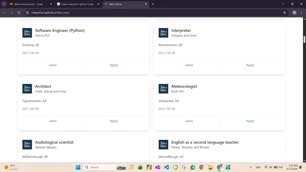Screen dimensions: 306x172
Task: Select English as a second language teacher title
Action: [205, 142]
